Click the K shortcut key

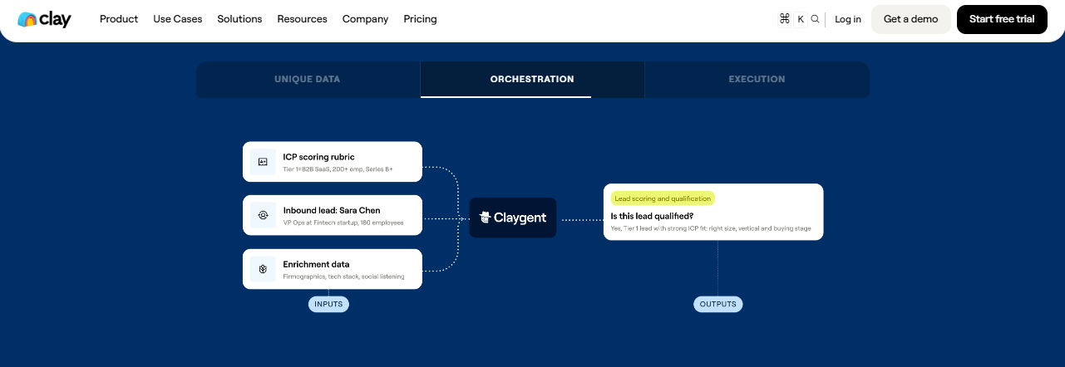point(801,19)
